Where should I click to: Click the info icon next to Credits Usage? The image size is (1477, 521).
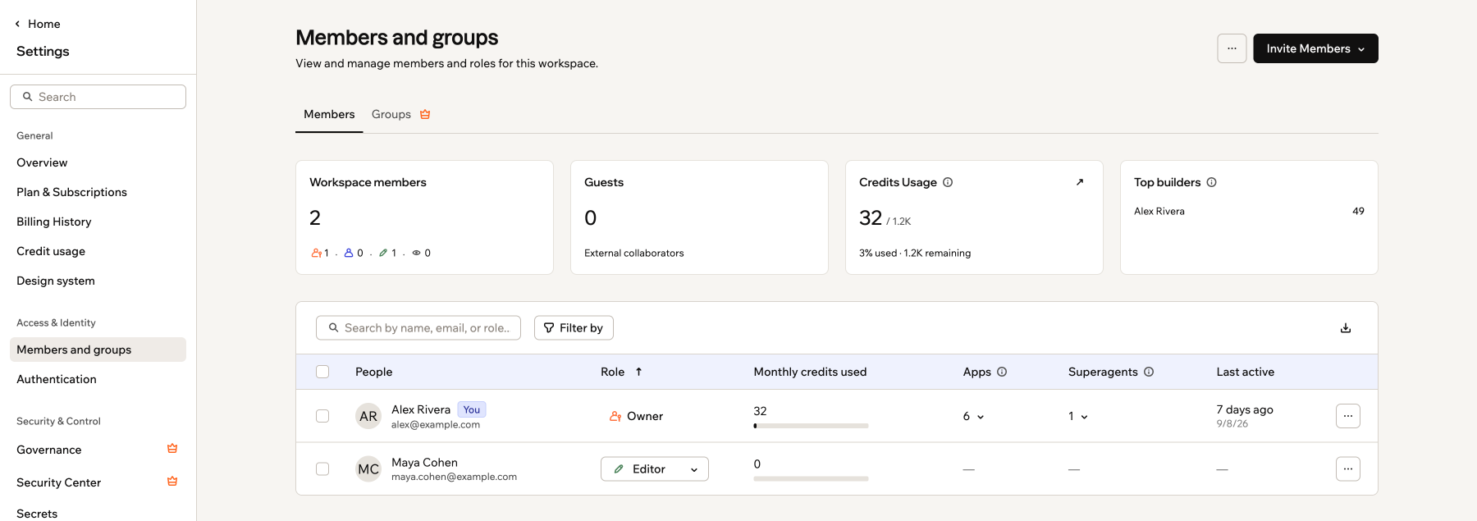coord(948,182)
